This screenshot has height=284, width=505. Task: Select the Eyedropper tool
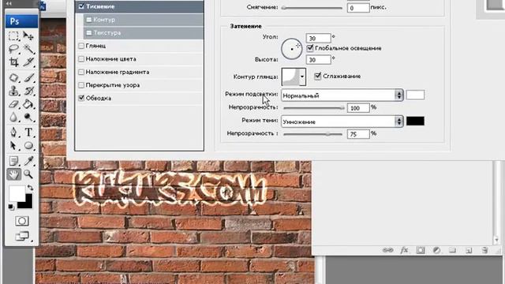28,161
